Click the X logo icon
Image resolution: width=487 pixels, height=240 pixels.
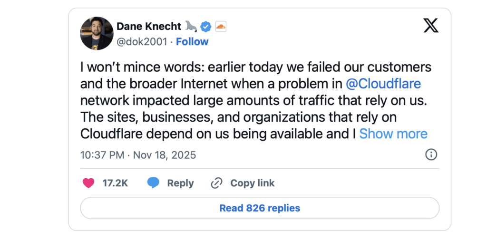(x=430, y=25)
